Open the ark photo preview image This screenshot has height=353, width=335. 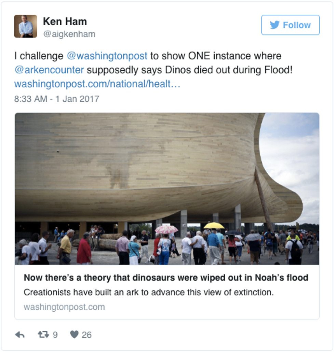point(167,189)
